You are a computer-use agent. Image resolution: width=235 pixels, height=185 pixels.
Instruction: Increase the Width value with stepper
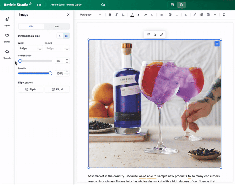pos(40,47)
